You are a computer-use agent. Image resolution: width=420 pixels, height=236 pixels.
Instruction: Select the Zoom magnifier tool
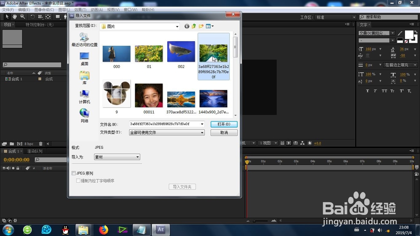[23, 17]
